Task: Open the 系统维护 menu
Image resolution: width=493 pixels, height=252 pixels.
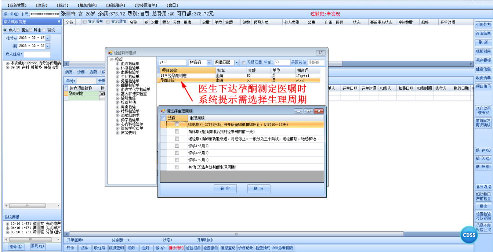Action: coord(116,5)
